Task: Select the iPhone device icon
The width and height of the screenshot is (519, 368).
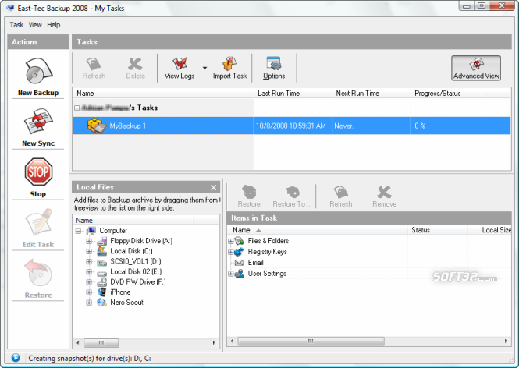Action: point(101,292)
